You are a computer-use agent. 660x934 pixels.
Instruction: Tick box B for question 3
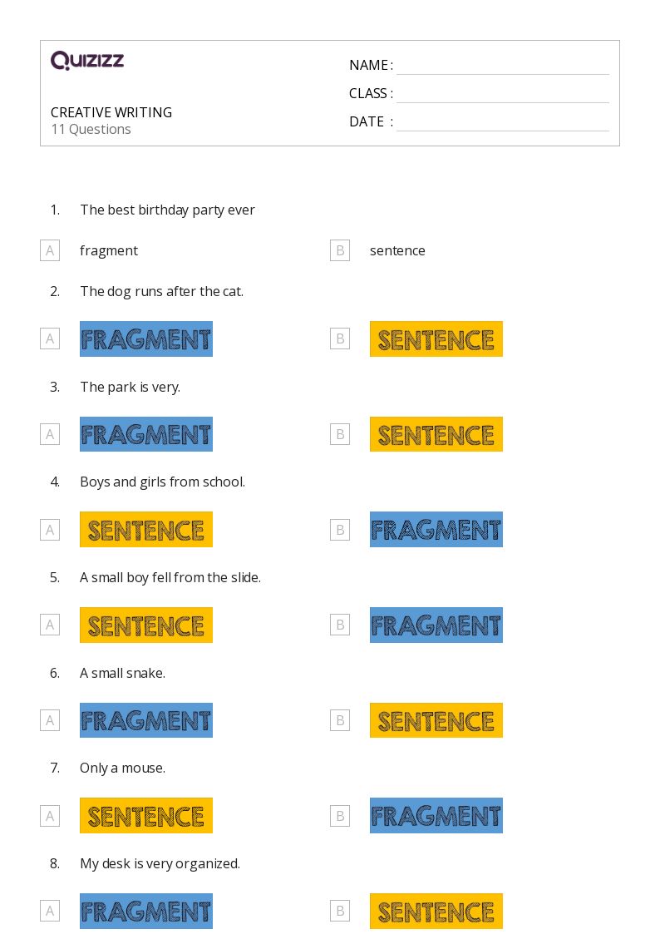[340, 434]
